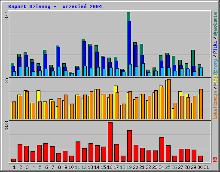Click the orange sites bar for day 30
The width and height of the screenshot is (220, 172).
click(x=201, y=104)
